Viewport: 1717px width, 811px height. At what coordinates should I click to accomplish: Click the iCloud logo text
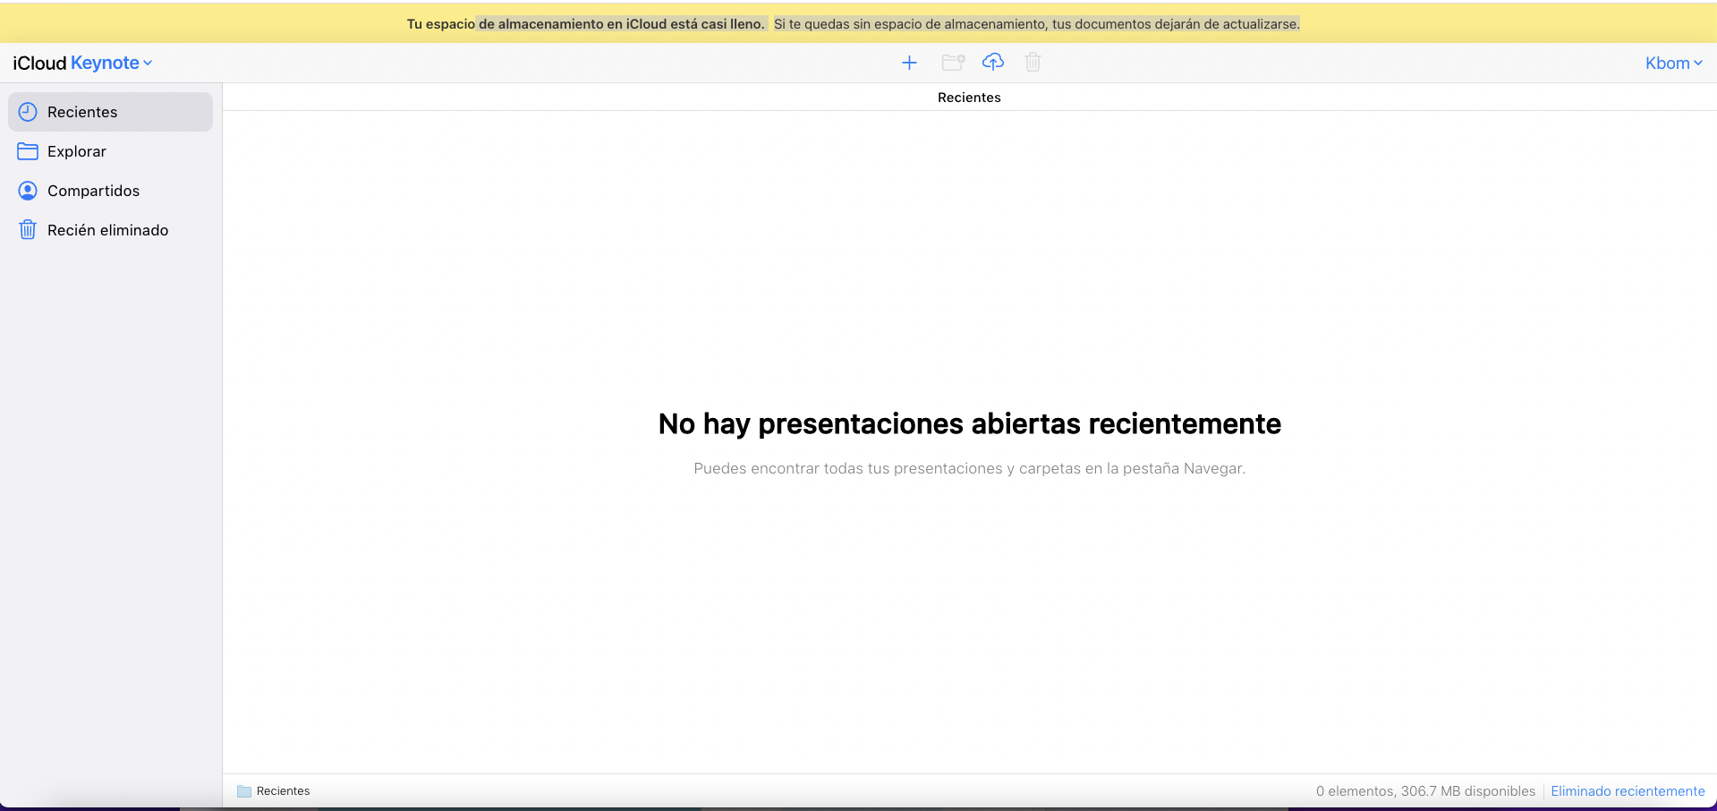[x=39, y=63]
